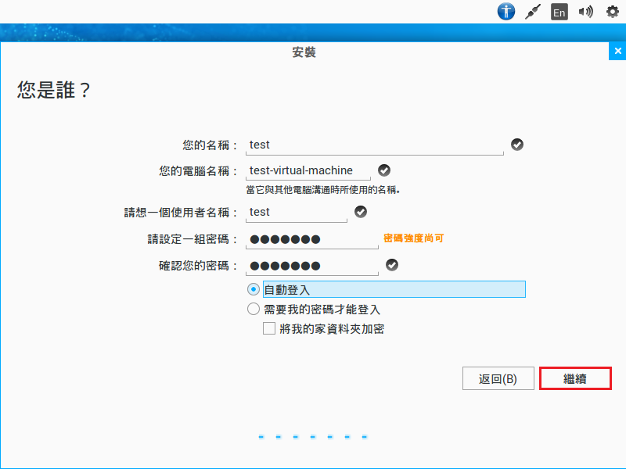626x469 pixels.
Task: Focus the 請想一個使用者名稱 field
Action: [x=296, y=213]
